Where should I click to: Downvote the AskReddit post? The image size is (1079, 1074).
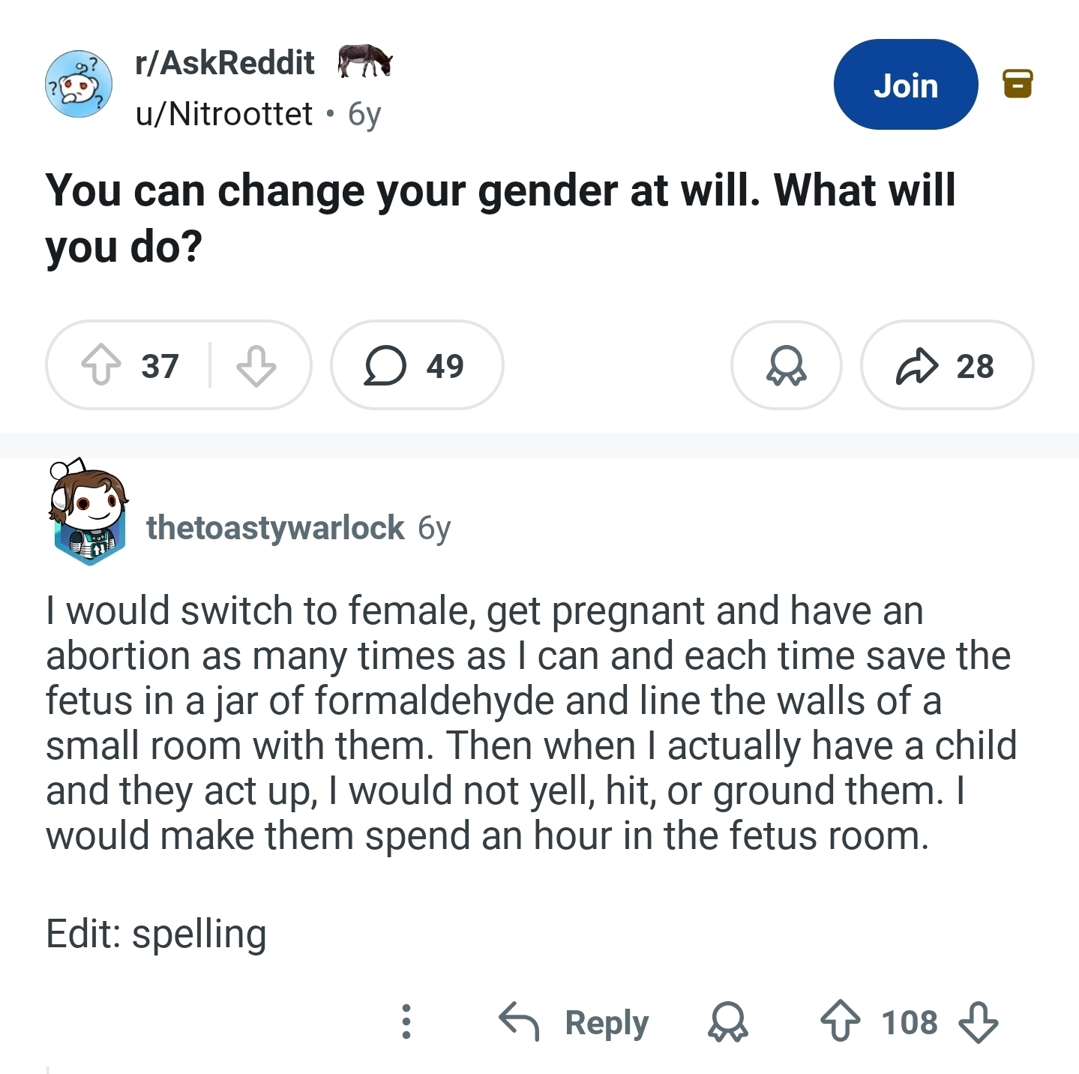coord(256,366)
